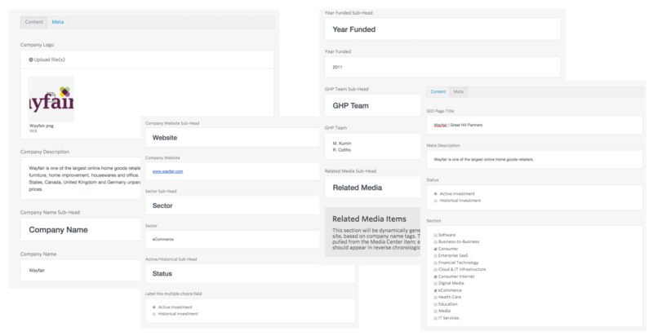Select Active Investment radio in Status form
This screenshot has height=336, width=653.
(x=154, y=307)
